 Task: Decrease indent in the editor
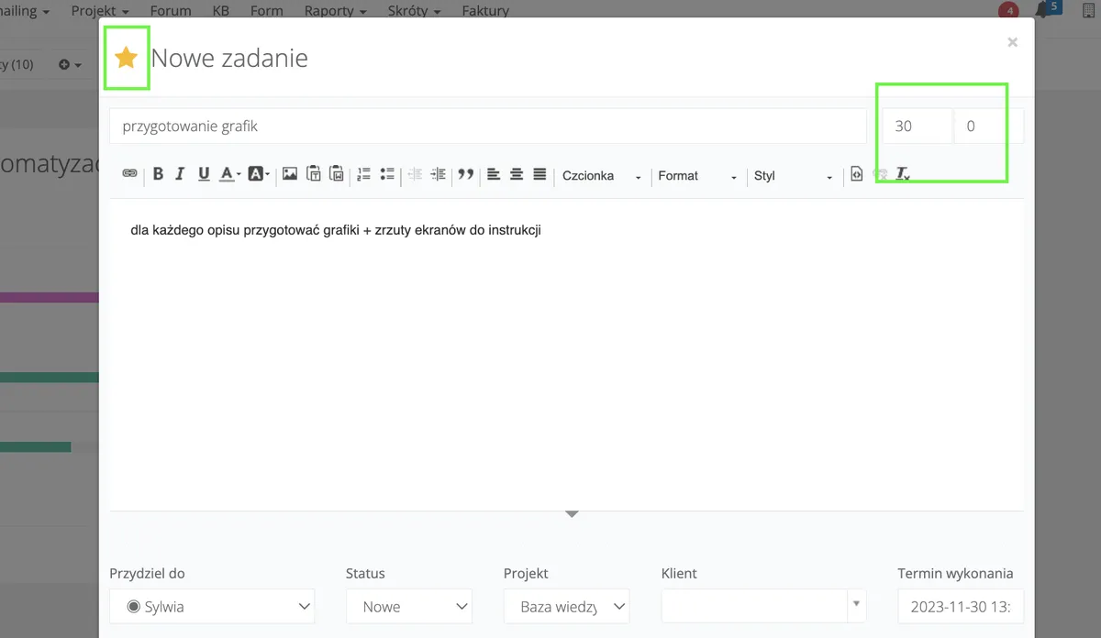coord(415,174)
